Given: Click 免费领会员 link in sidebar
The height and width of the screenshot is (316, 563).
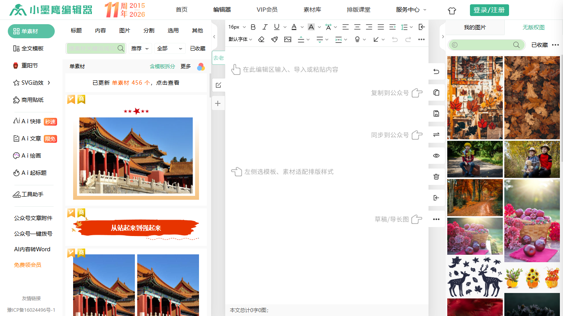Looking at the screenshot, I should tap(28, 265).
